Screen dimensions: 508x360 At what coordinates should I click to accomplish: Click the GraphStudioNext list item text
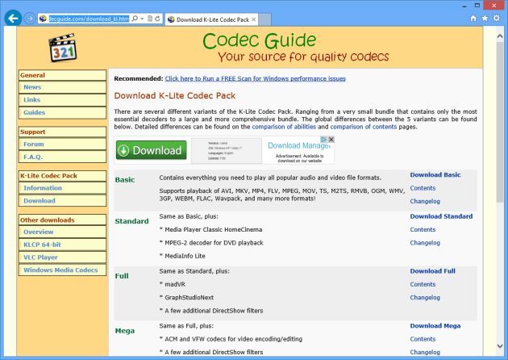click(x=189, y=297)
